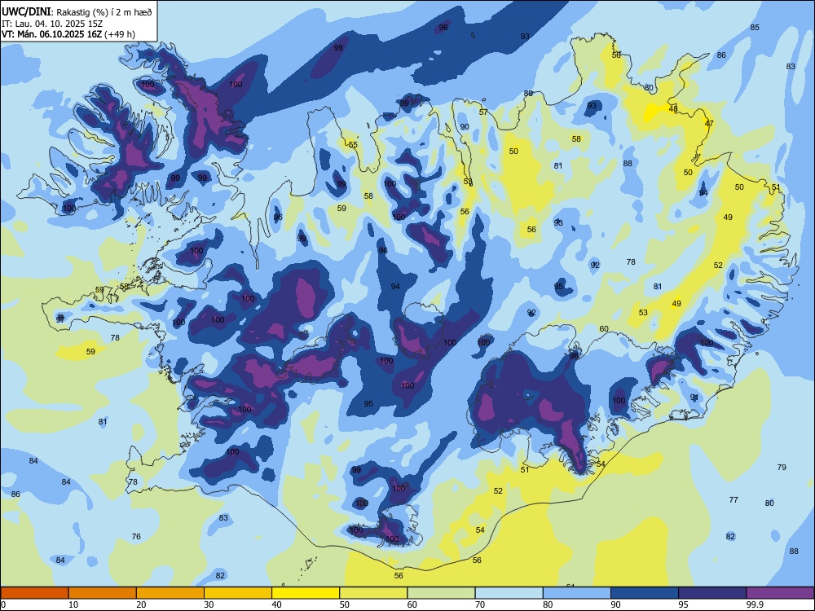Pick the light blue 80–90 legend swatch
815x611 pixels.
[x=577, y=593]
